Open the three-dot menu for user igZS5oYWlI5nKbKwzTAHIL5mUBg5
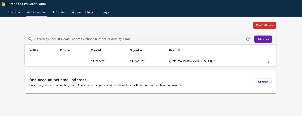The width and height of the screenshot is (302, 116). [x=268, y=61]
